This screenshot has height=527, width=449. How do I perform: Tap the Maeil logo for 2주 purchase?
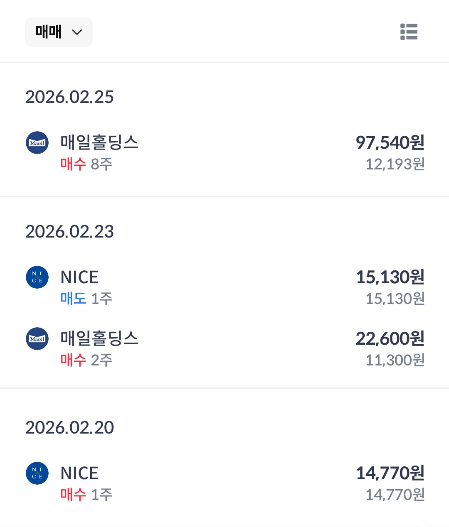tap(37, 339)
